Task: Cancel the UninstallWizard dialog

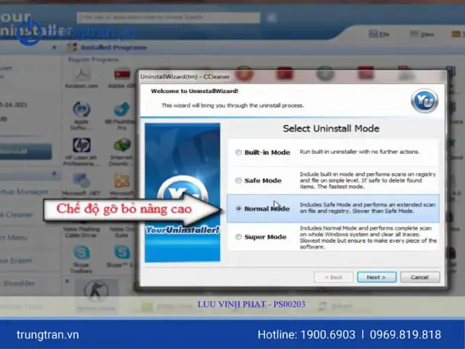Action: (x=420, y=277)
